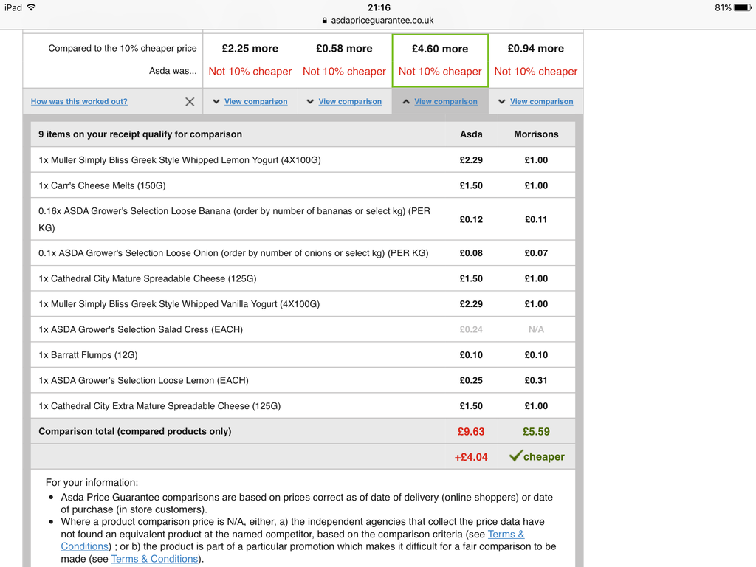Tap the Wi-Fi status icon
Screen dimensions: 756x567
[31, 7]
